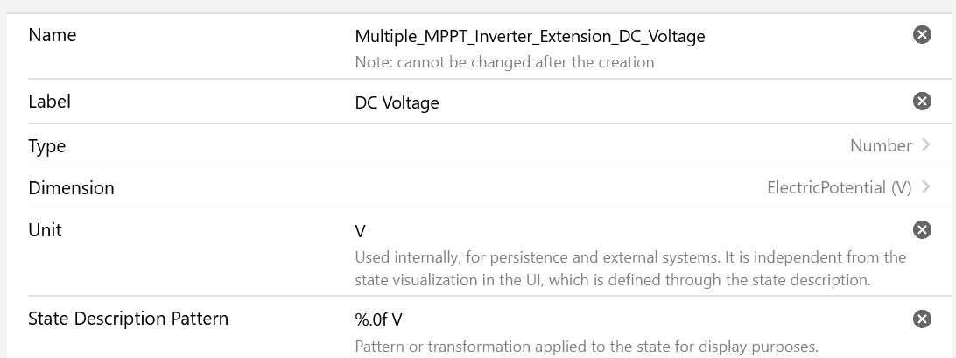Click the note about name not changeable
This screenshot has width=956, height=358.
504,62
